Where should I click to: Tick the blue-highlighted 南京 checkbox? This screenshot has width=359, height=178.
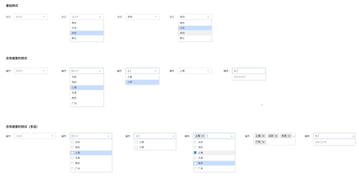coord(195,164)
